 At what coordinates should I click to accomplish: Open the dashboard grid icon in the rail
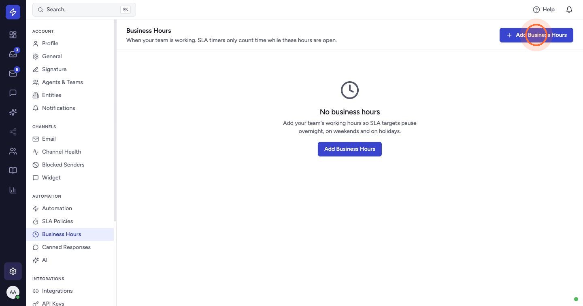[x=13, y=35]
